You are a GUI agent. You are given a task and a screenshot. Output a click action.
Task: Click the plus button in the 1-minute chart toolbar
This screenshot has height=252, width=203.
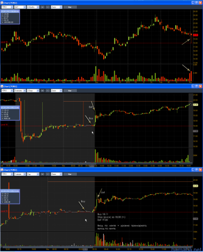tap(42, 174)
